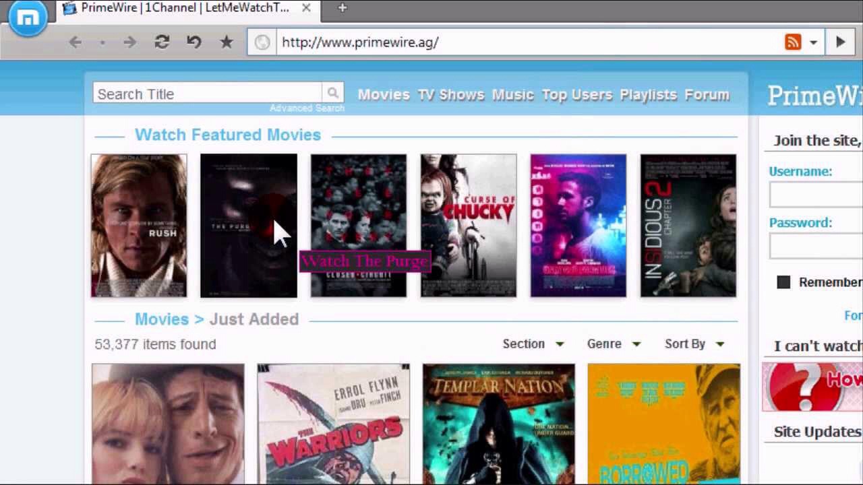Reload the page with the refresh icon
The width and height of the screenshot is (863, 485).
162,42
